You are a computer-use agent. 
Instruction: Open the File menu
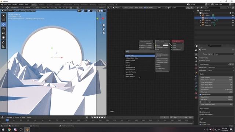[6, 4]
